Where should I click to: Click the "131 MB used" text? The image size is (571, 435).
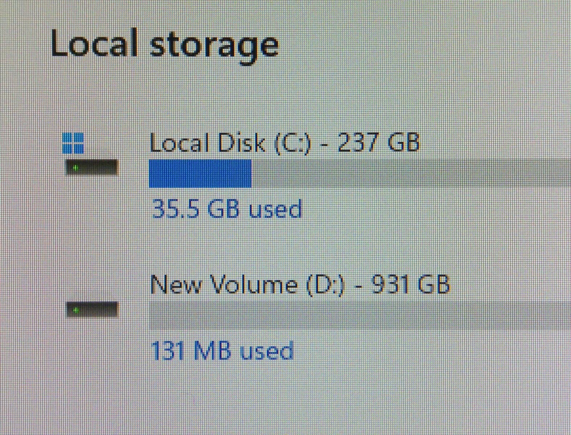[221, 351]
